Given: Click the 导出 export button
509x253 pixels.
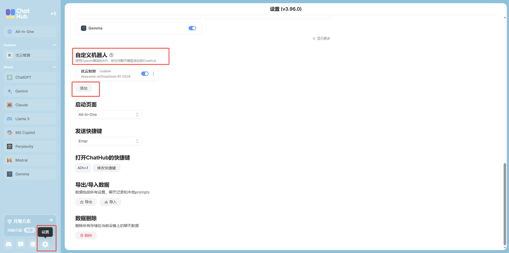Looking at the screenshot, I should (x=86, y=202).
